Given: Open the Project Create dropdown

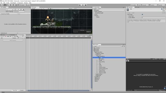Looking at the screenshot, I should coord(95,46).
